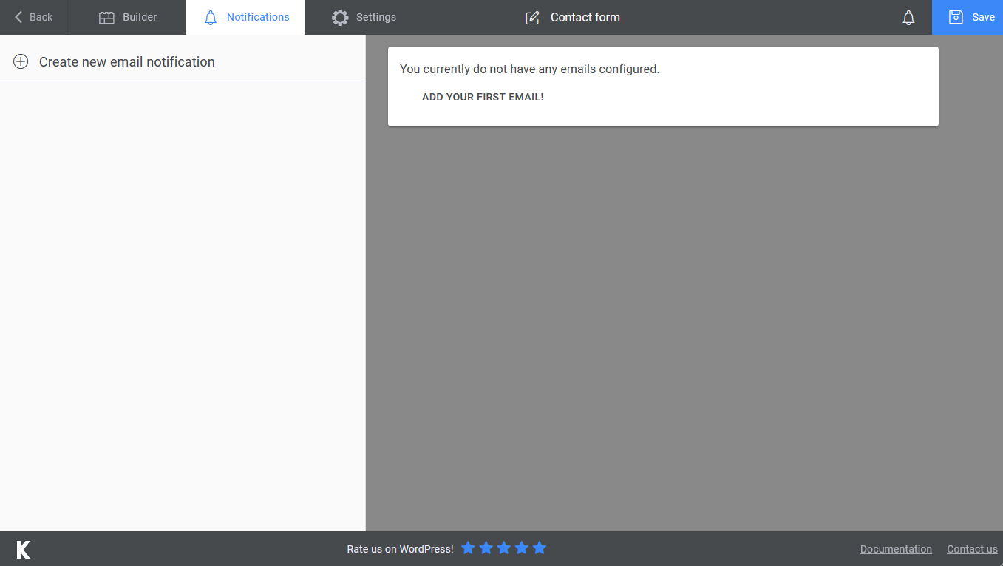The width and height of the screenshot is (1003, 566).
Task: Click the fifth rating star
Action: 540,548
